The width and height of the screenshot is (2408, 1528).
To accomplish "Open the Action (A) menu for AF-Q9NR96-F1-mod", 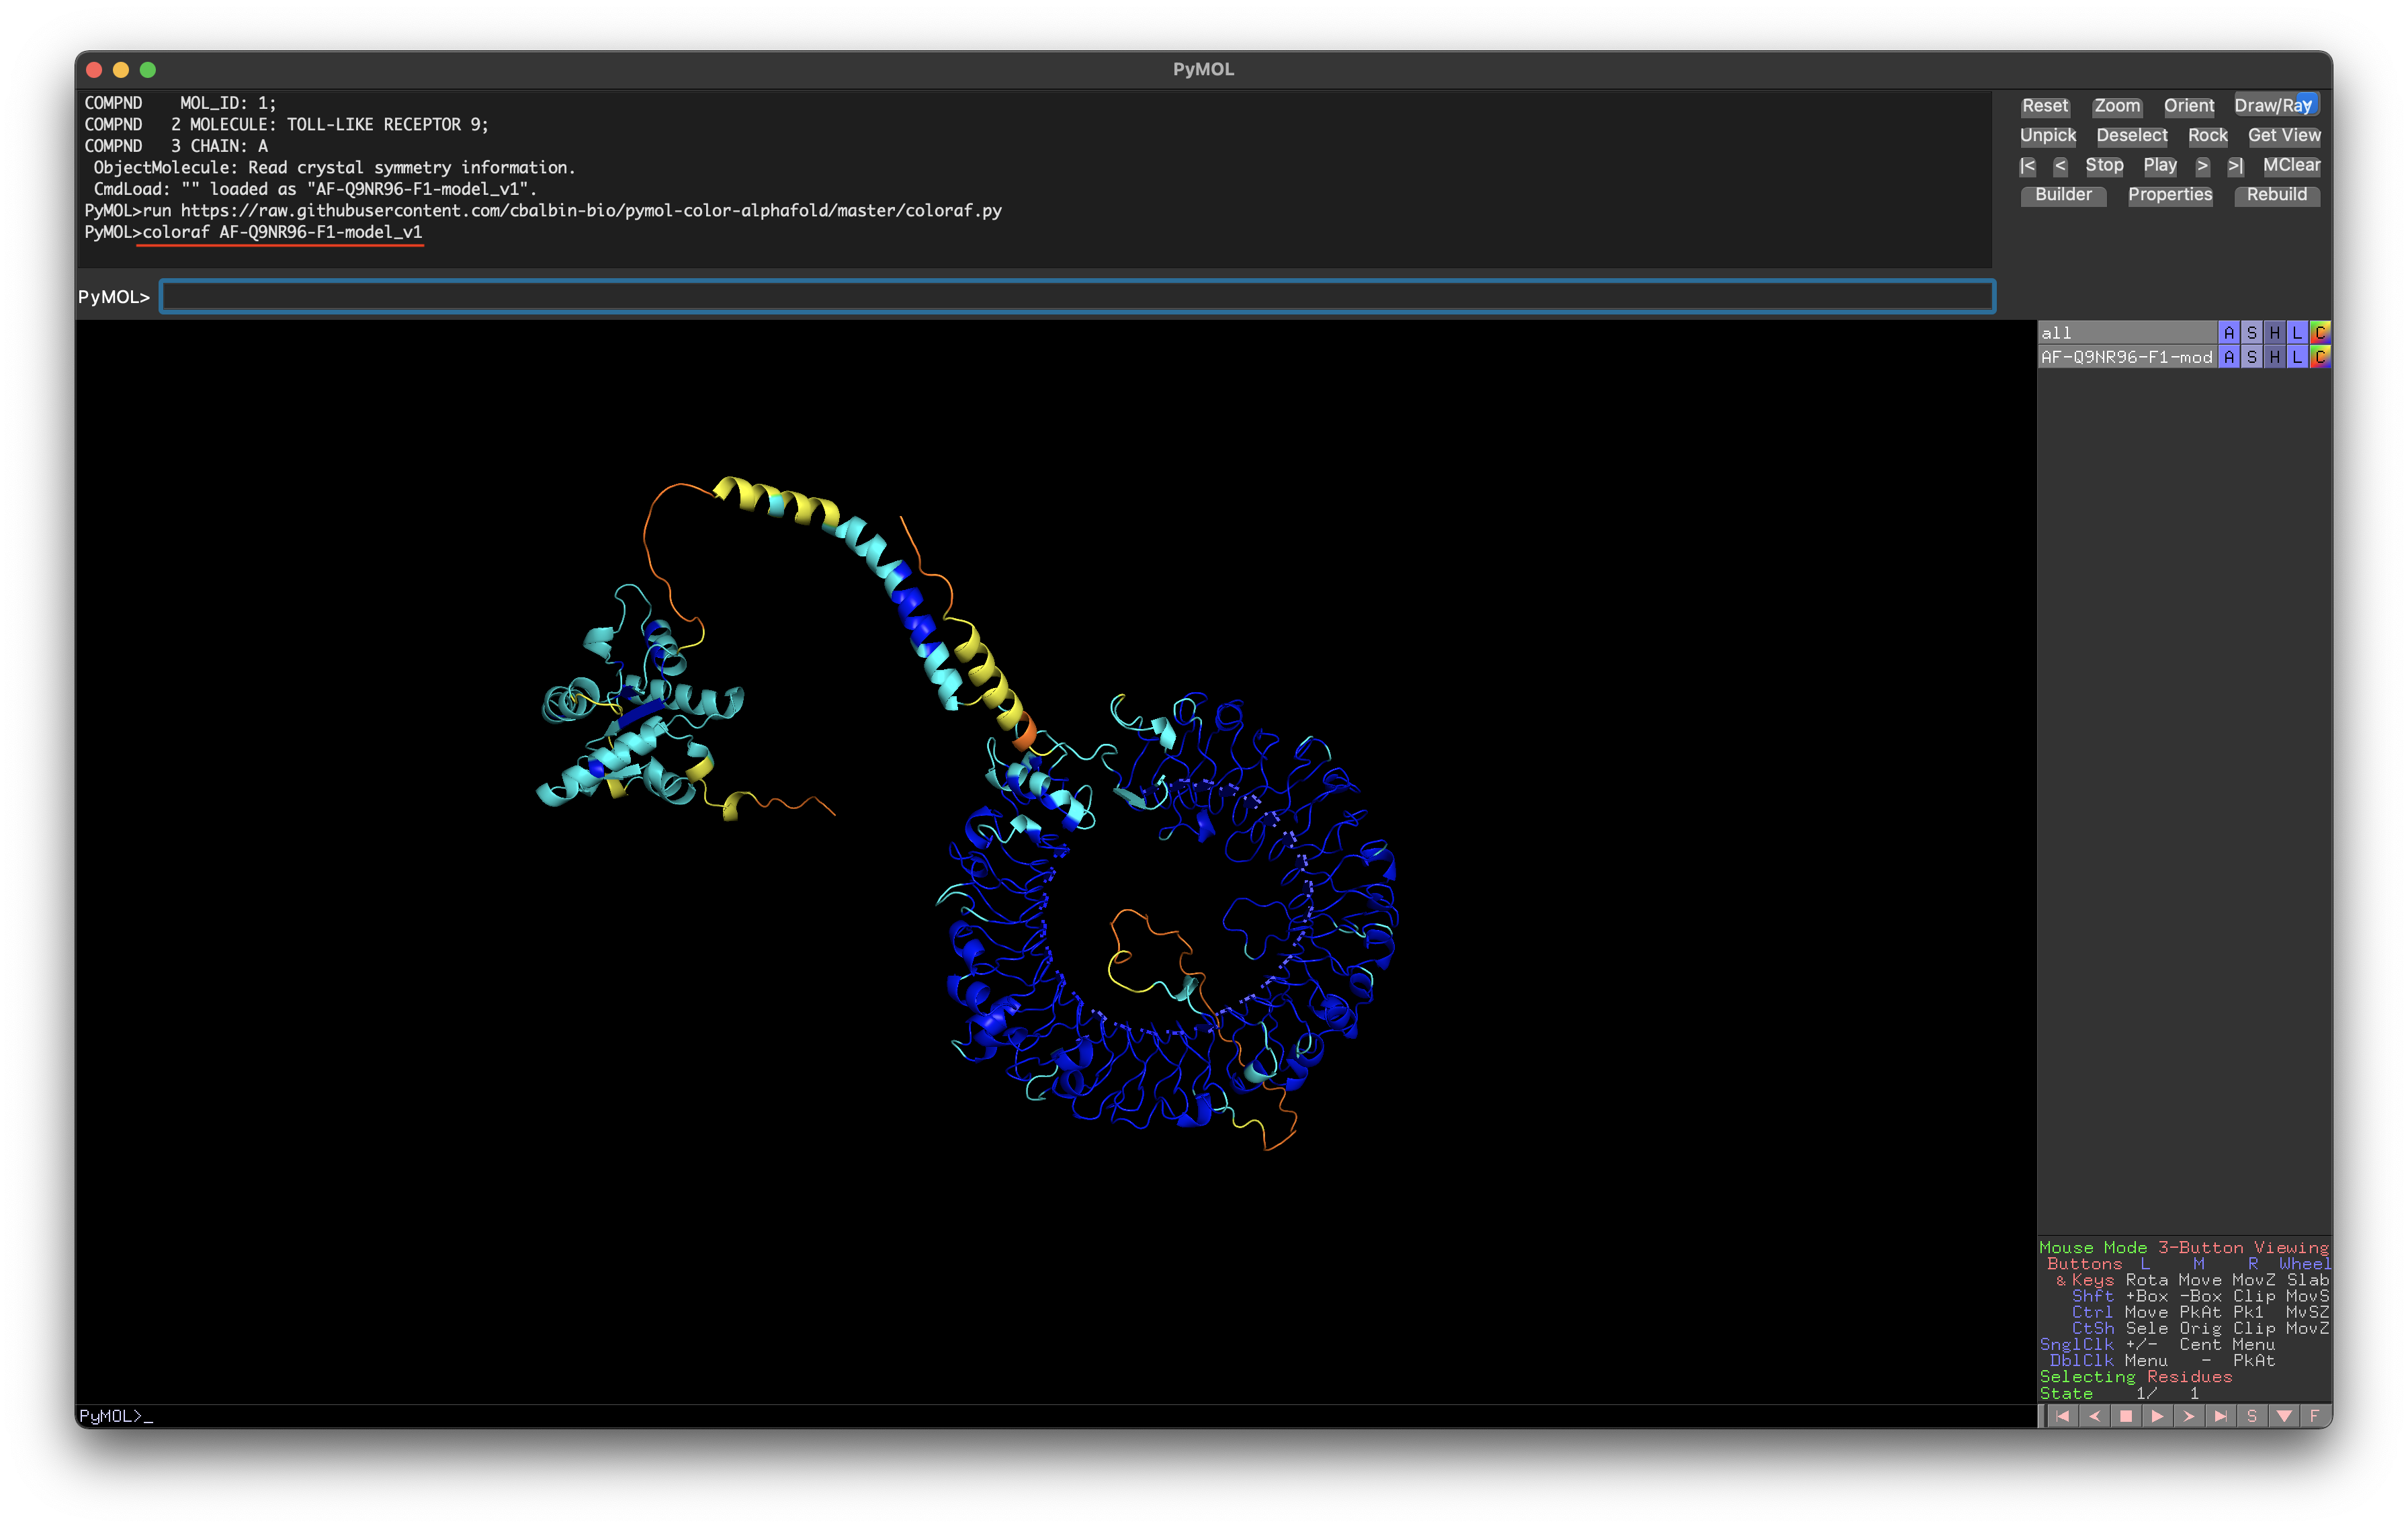I will click(2228, 357).
